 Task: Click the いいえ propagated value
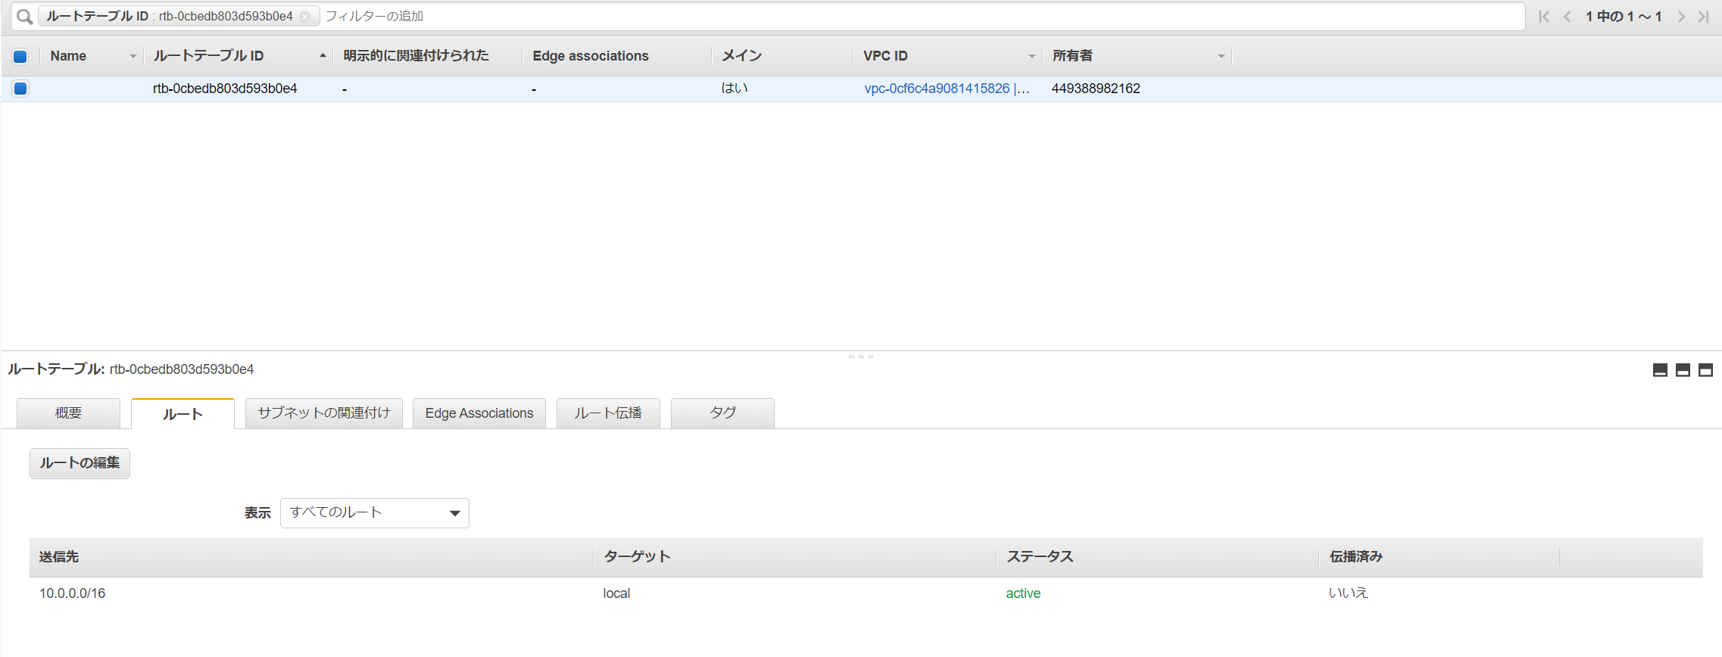(1349, 593)
